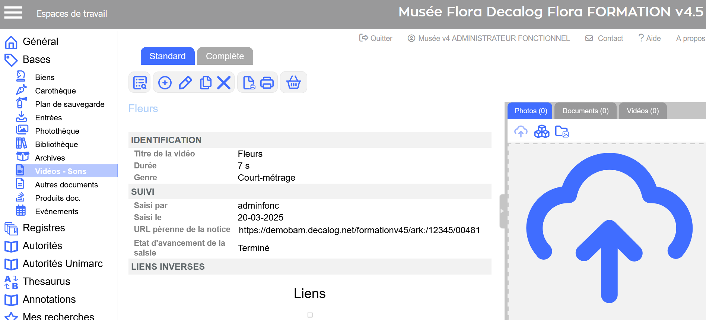
Task: Click the duplicate record icon
Action: click(x=205, y=82)
